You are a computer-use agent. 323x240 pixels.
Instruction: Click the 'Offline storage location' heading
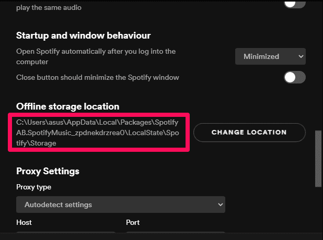[x=68, y=106]
